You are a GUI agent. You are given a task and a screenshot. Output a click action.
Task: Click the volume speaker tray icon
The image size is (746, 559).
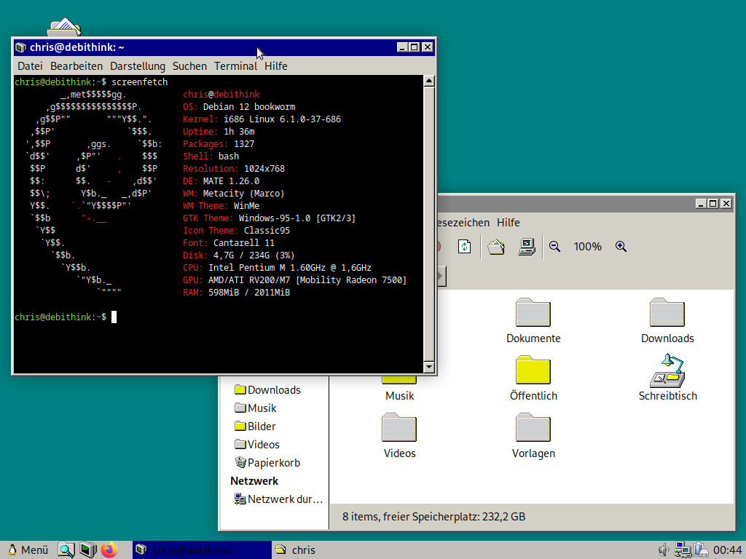click(x=664, y=550)
